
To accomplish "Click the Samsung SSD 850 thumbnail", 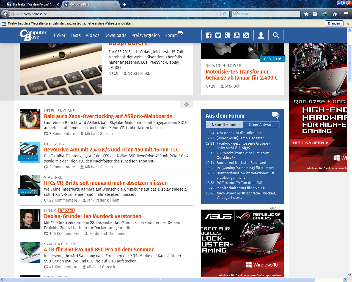I will pyautogui.click(x=30, y=252).
